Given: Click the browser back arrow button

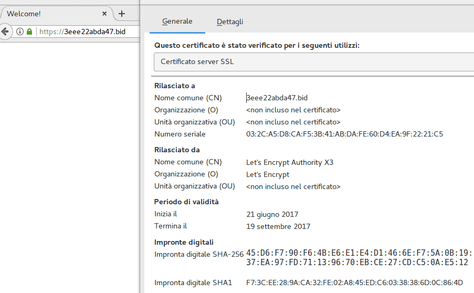Looking at the screenshot, I should click(x=5, y=32).
